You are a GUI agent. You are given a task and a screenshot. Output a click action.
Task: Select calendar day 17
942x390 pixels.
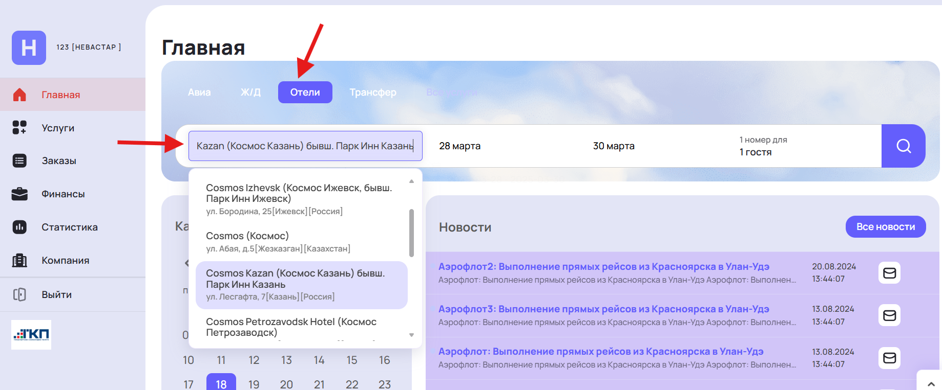(189, 383)
